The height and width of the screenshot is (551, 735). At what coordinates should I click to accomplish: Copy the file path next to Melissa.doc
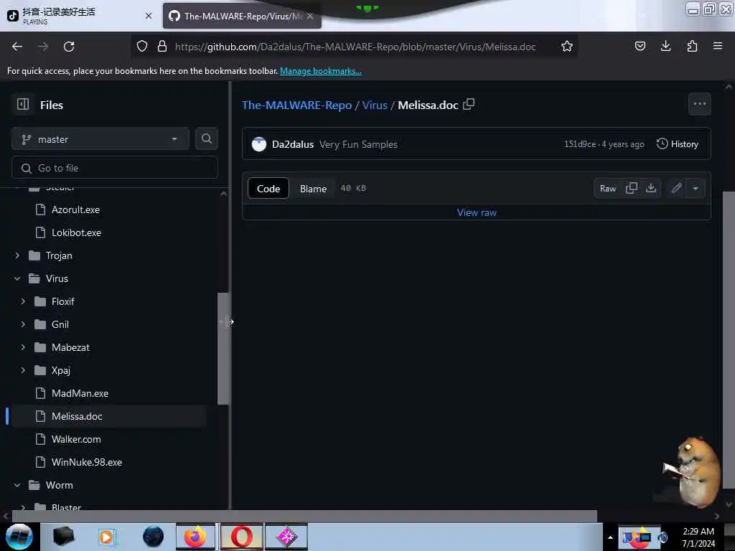(469, 104)
